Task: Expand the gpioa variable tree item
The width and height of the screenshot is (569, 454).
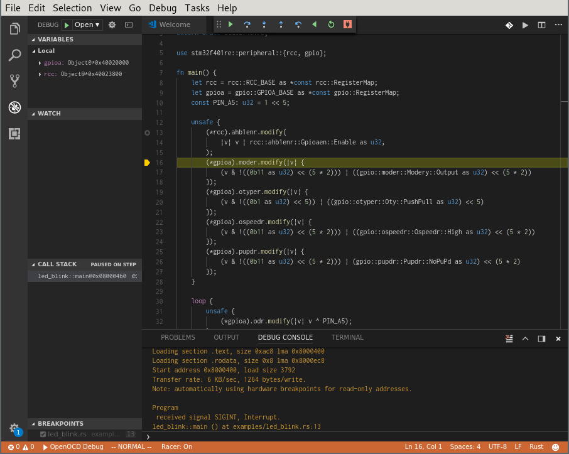Action: [x=41, y=63]
